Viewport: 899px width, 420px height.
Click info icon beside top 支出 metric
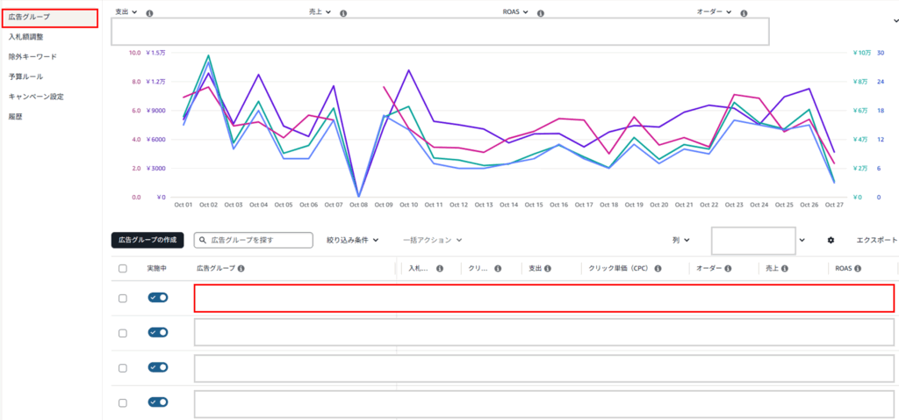click(x=149, y=13)
